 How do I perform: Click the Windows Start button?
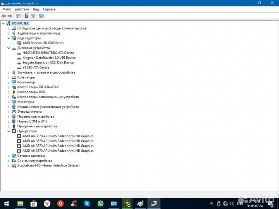pyautogui.click(x=6, y=203)
